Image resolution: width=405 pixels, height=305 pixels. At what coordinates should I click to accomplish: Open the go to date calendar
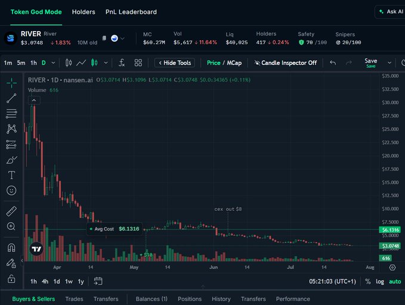click(98, 281)
